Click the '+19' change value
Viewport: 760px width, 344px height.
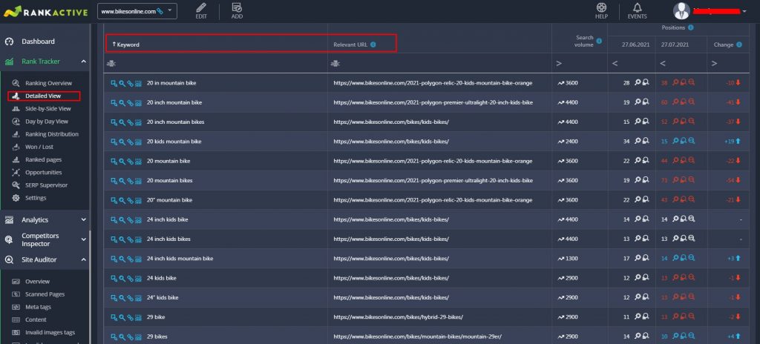tap(730, 142)
